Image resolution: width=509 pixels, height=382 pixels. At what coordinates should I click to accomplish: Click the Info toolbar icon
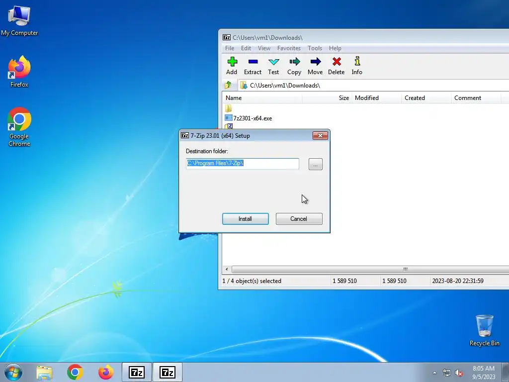(x=357, y=66)
